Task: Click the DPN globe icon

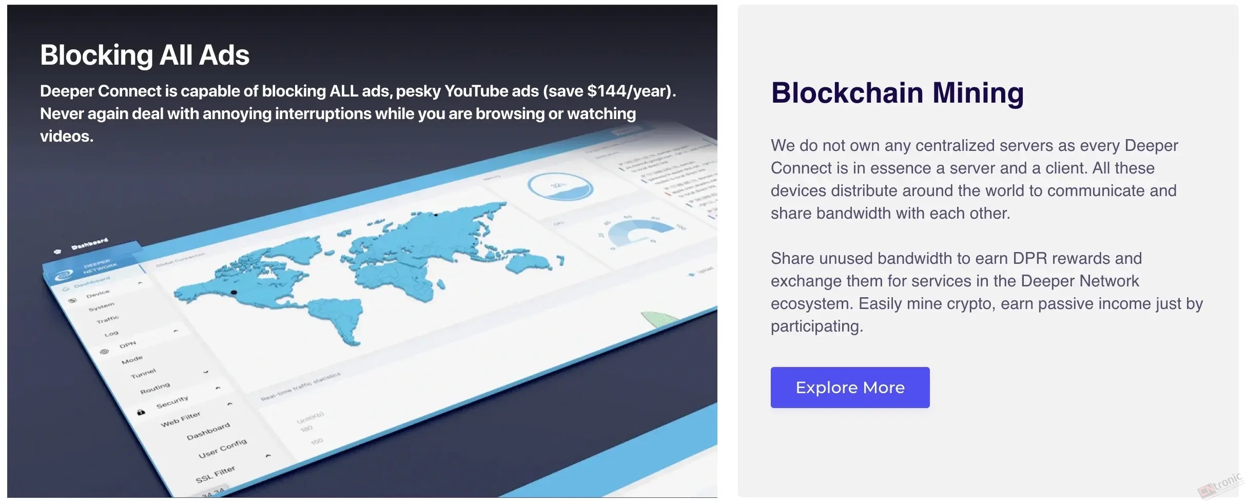Action: coord(104,352)
